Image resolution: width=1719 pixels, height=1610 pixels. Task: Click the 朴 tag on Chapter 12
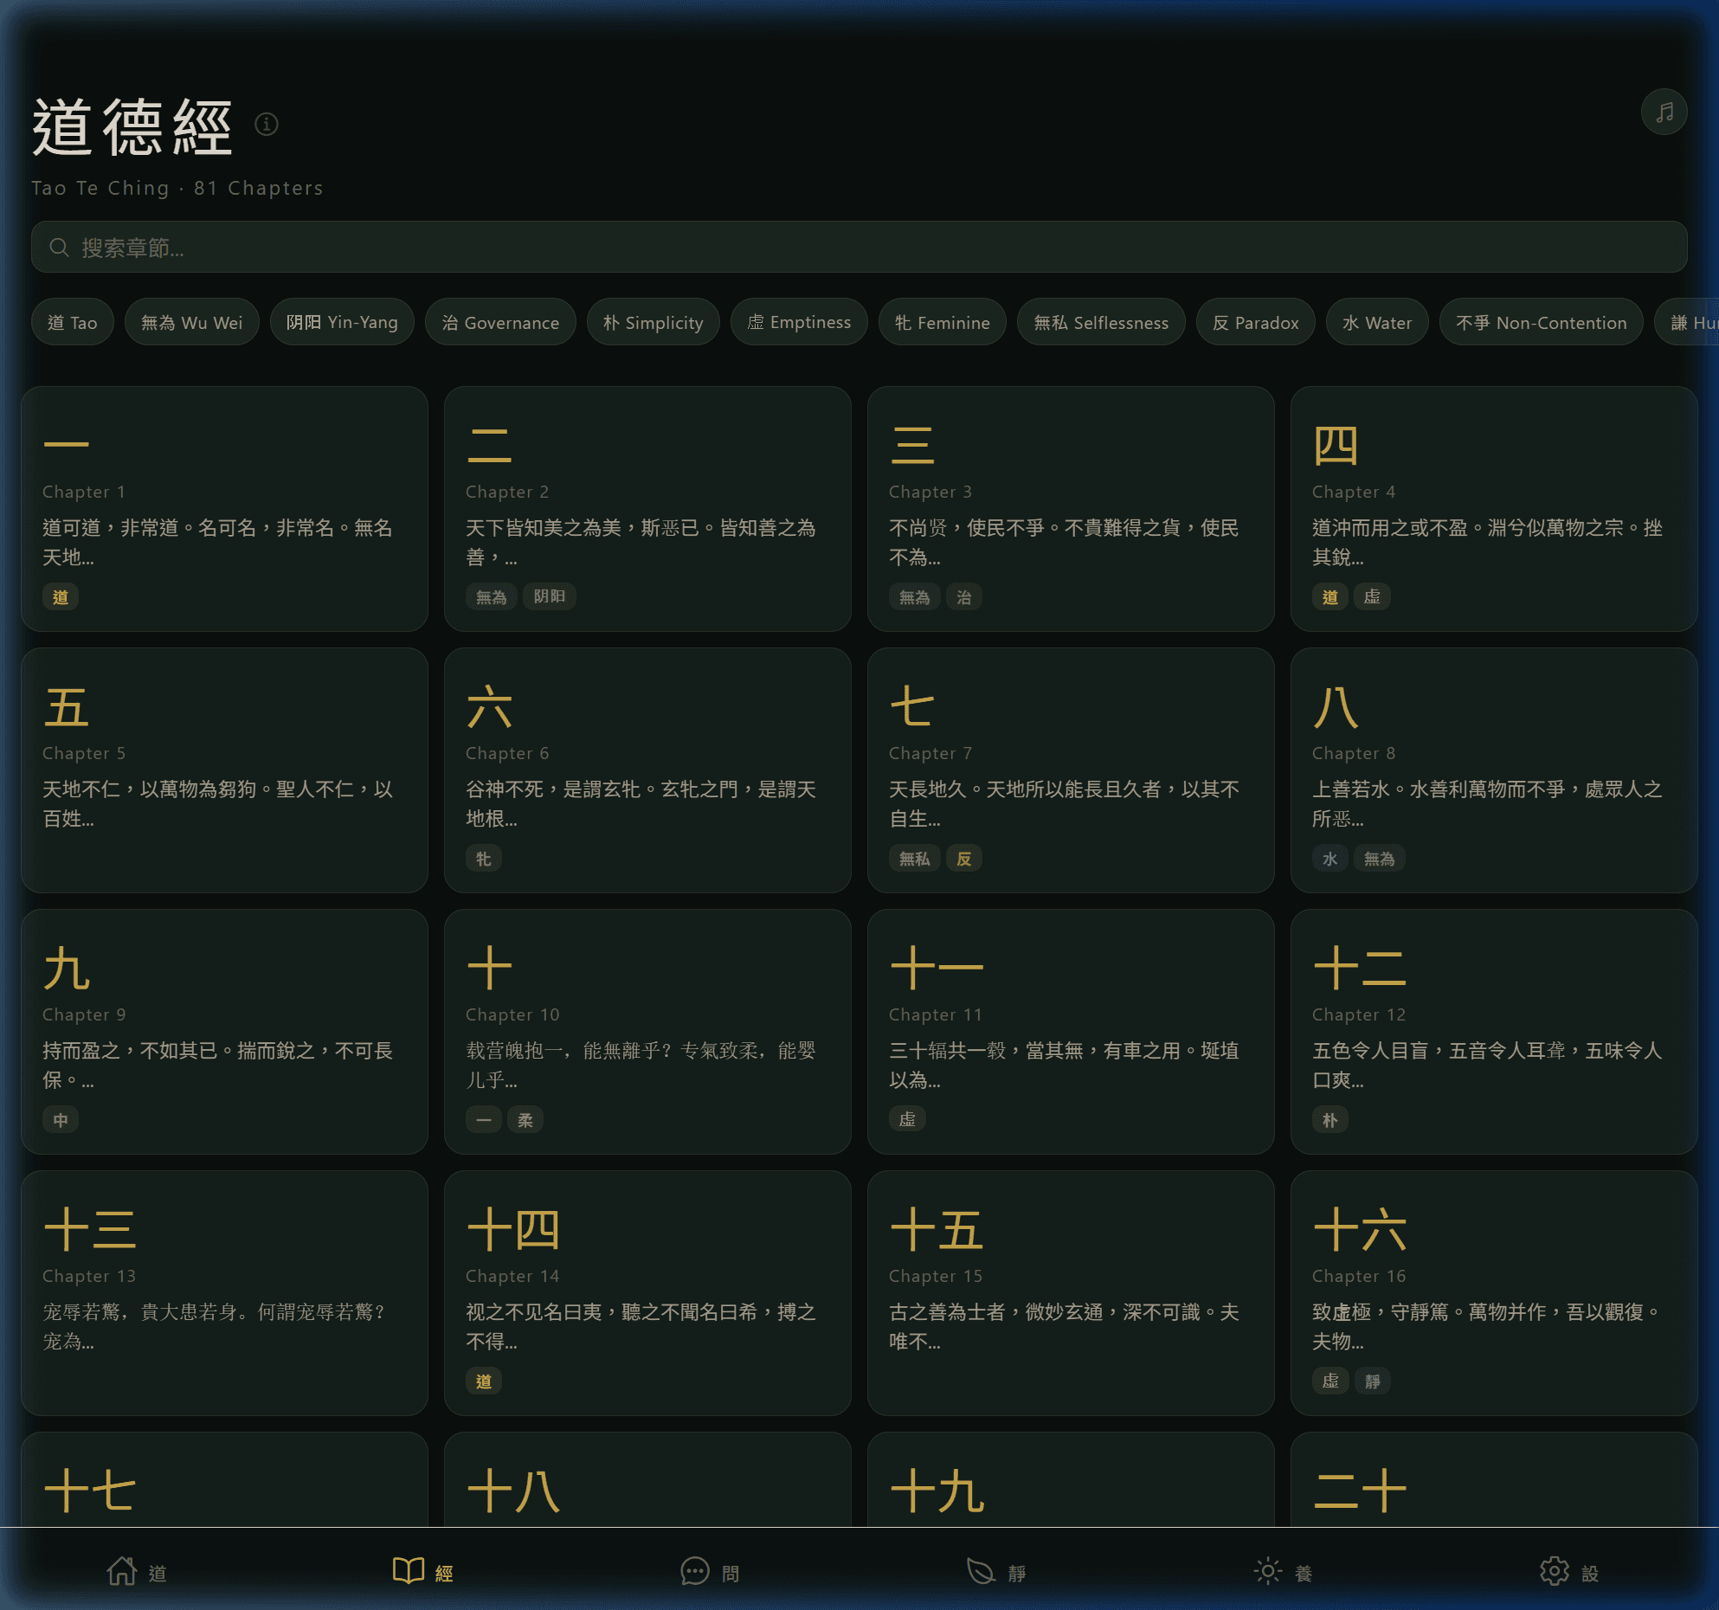click(1330, 1120)
